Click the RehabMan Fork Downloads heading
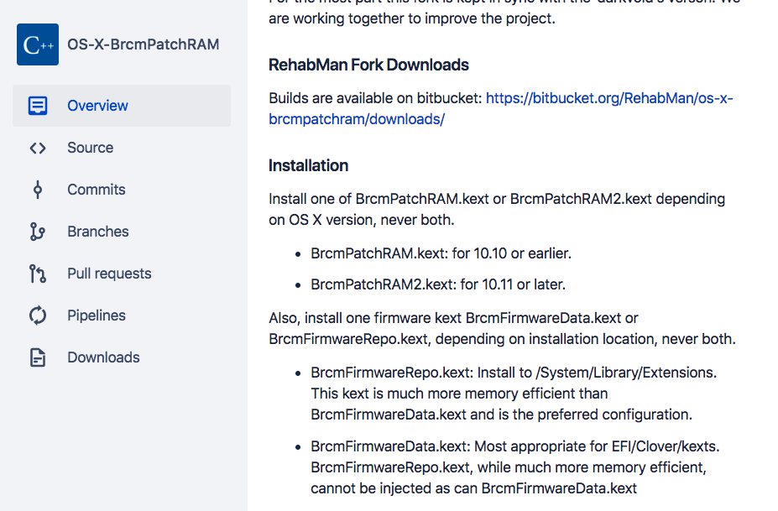 (x=368, y=65)
